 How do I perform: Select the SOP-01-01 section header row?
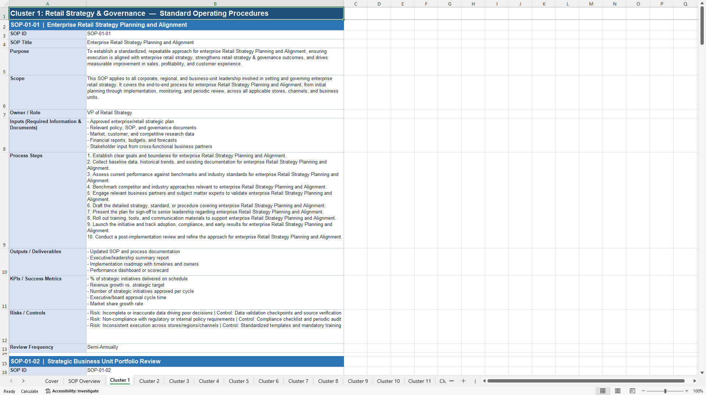[176, 25]
